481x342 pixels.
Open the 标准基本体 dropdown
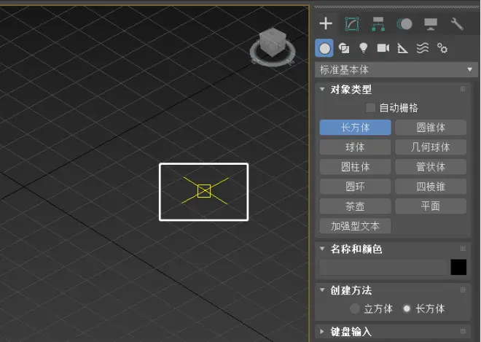(x=396, y=70)
